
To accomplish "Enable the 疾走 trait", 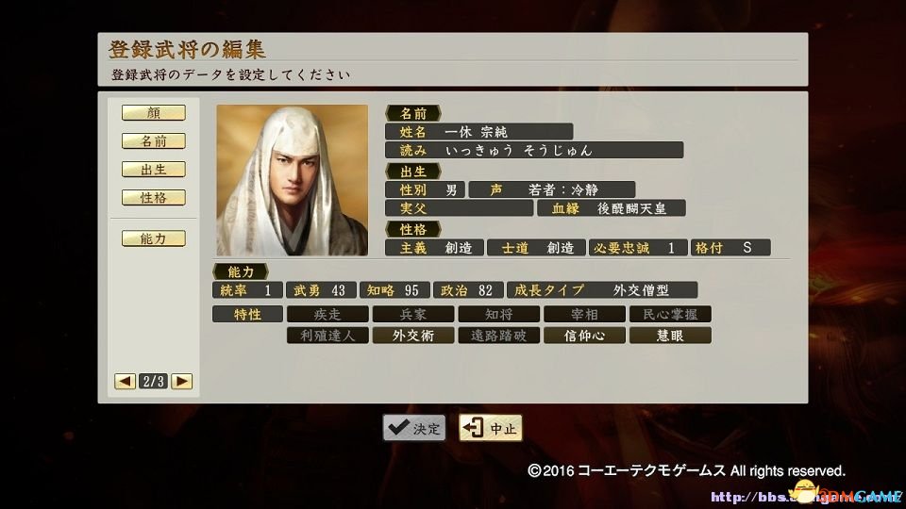I will 327,314.
